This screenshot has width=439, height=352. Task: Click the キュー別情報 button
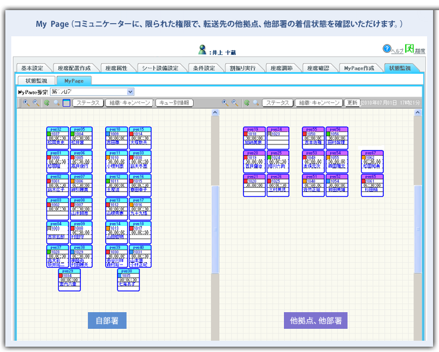(175, 103)
